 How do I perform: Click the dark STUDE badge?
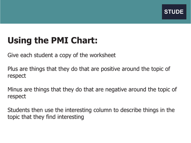(174, 12)
